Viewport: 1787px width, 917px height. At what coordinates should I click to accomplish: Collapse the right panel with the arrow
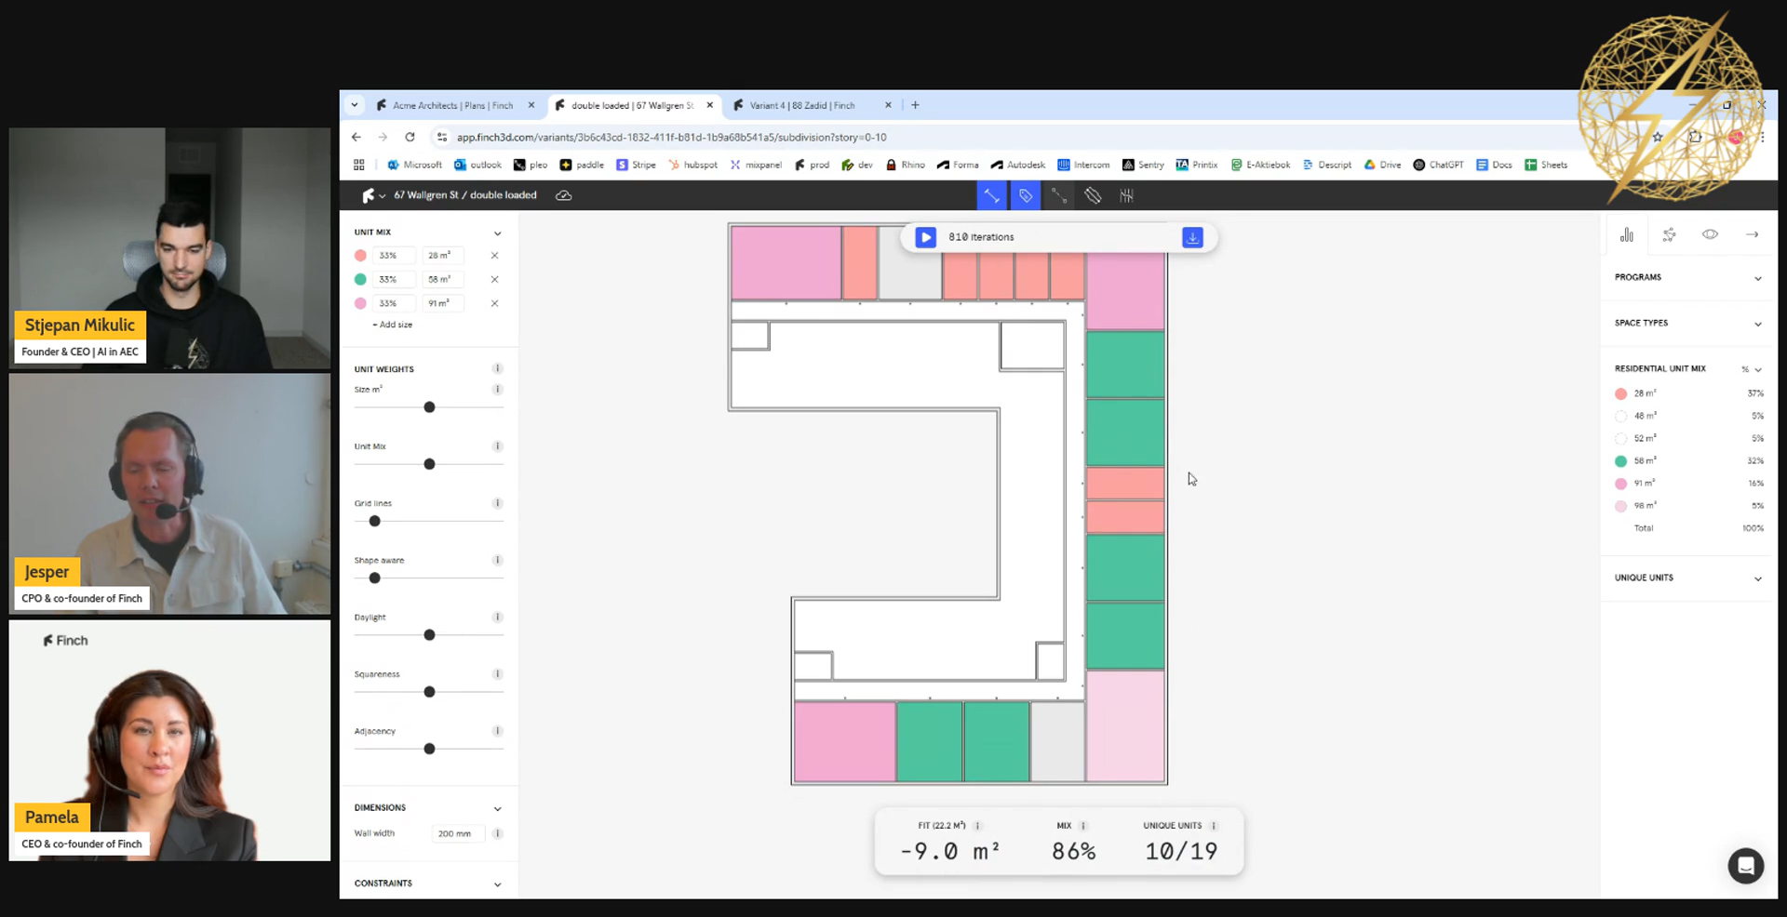[1752, 234]
